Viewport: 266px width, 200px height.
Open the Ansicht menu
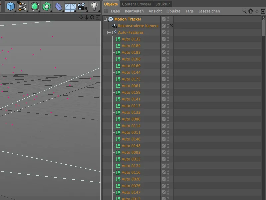(x=155, y=11)
